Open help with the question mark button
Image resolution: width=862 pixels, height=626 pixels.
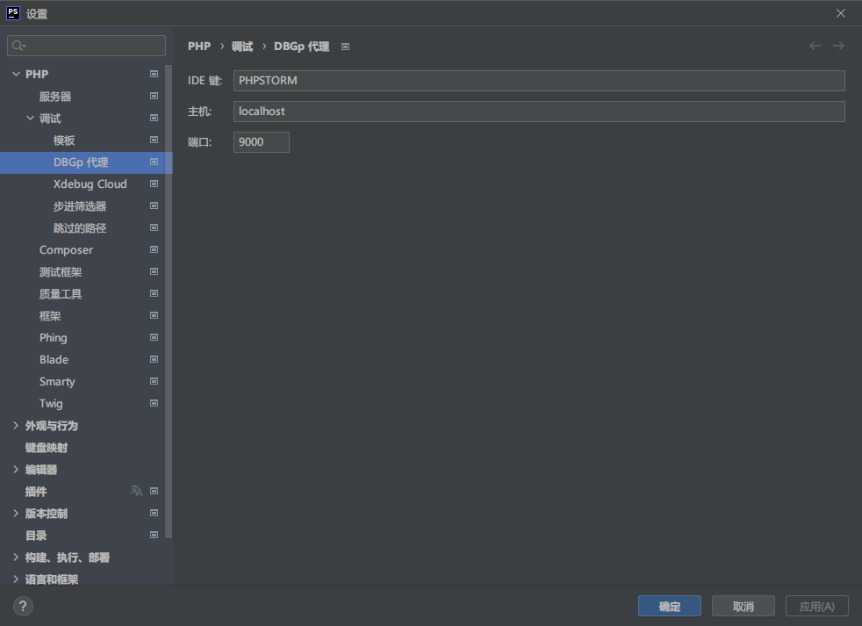[23, 606]
